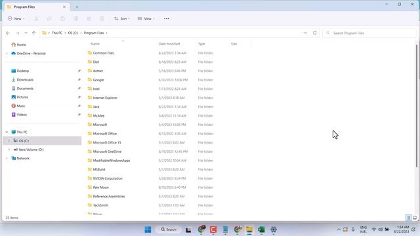Select the Program Files tab

37,7
